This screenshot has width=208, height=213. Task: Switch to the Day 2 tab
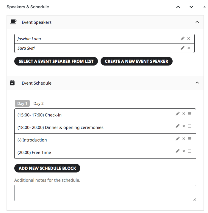click(38, 103)
